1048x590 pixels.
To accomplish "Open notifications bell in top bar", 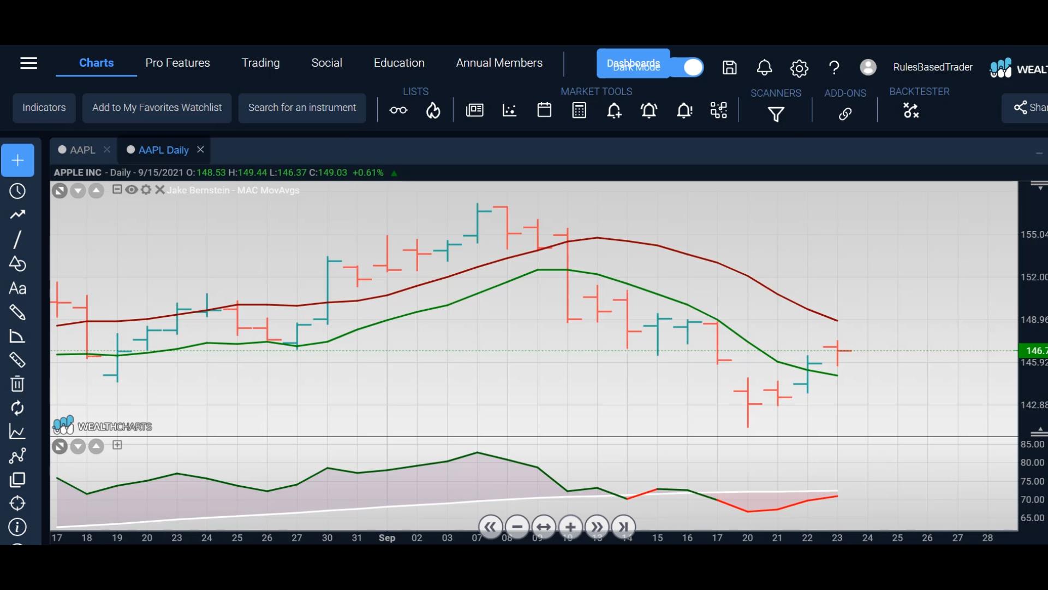I will click(764, 68).
